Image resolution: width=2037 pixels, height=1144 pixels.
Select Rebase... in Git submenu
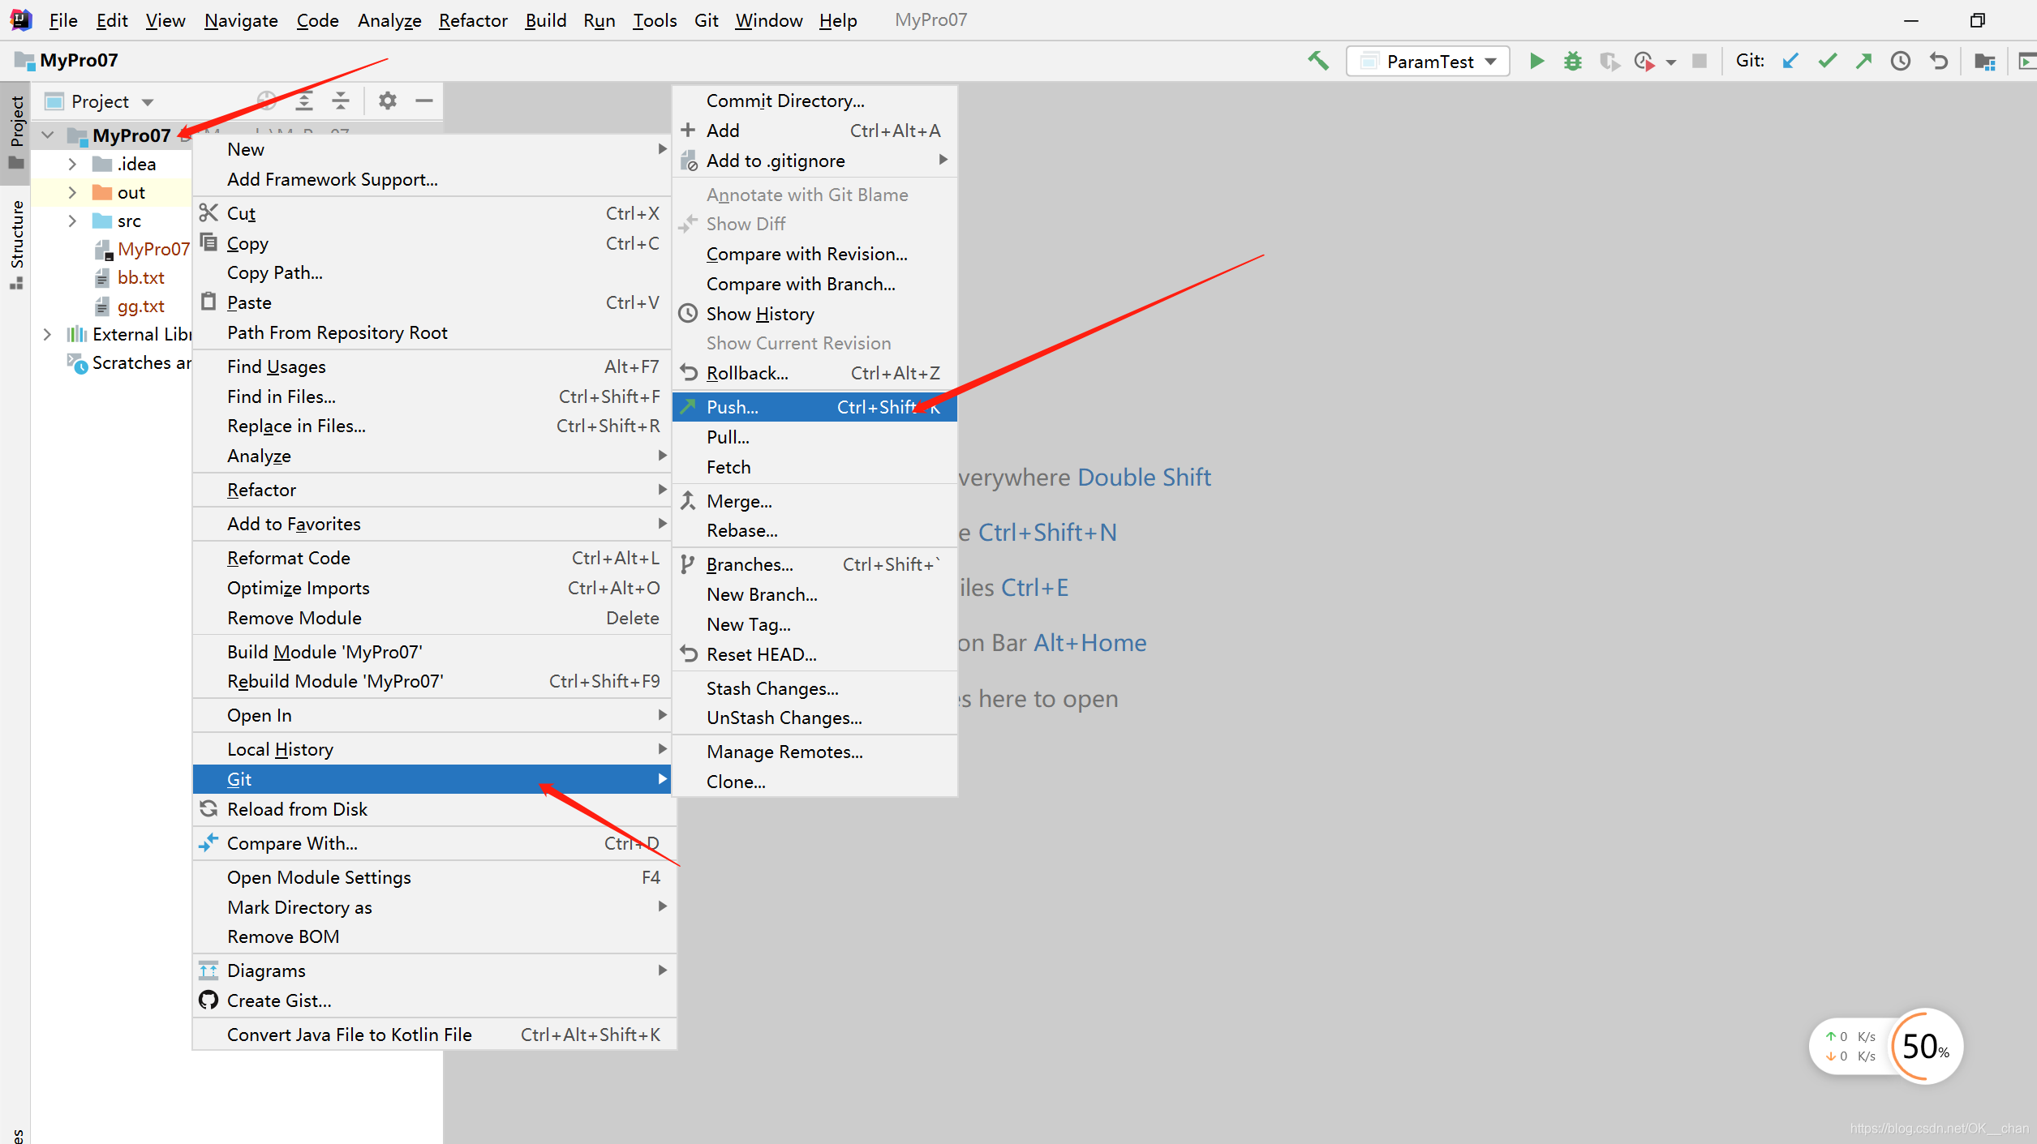point(815,530)
